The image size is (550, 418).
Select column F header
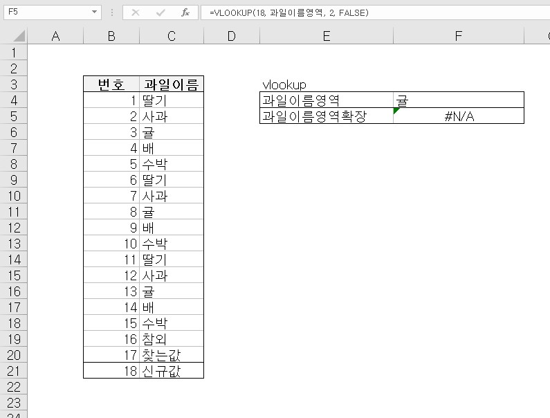click(459, 36)
